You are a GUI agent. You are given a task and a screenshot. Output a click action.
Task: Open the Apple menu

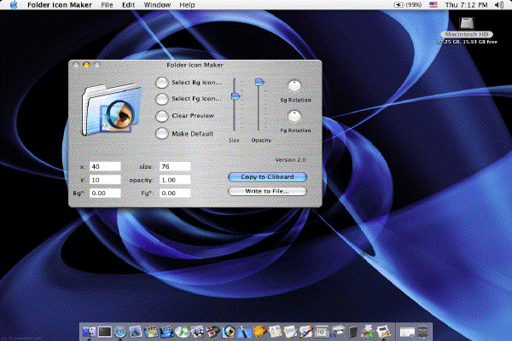click(14, 5)
